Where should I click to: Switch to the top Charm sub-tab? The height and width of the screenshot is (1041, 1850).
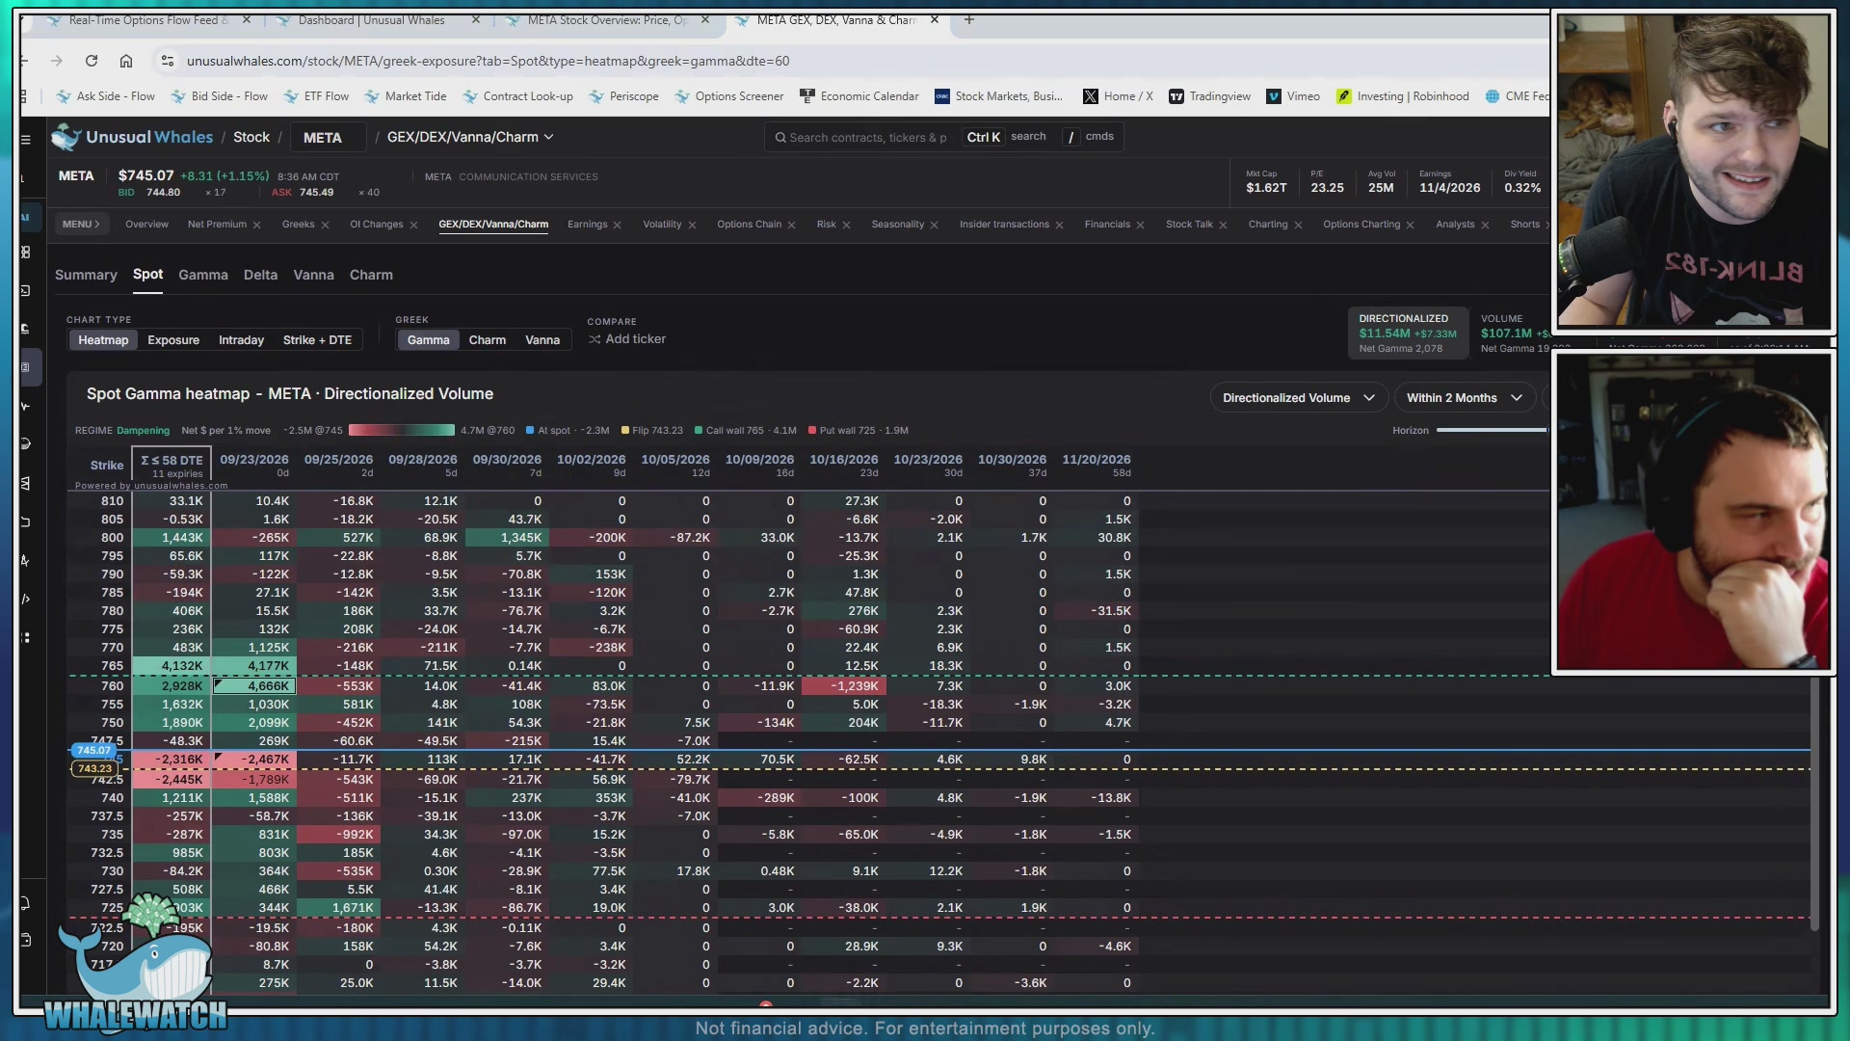(371, 275)
